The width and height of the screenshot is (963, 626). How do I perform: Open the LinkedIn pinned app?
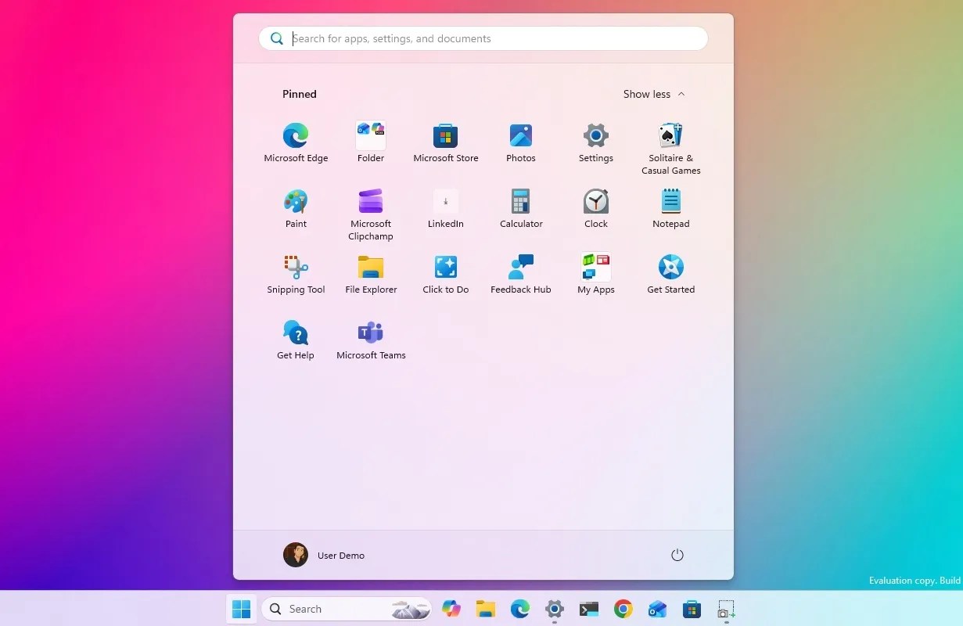[x=446, y=208]
